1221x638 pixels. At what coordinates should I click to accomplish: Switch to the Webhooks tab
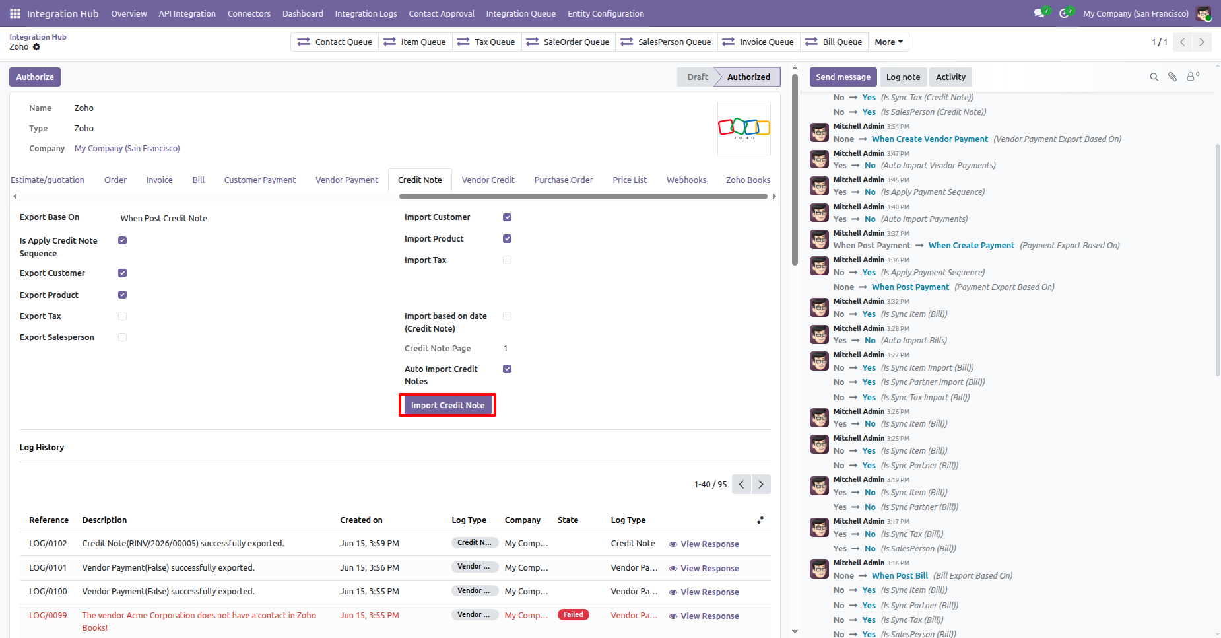[x=686, y=180]
